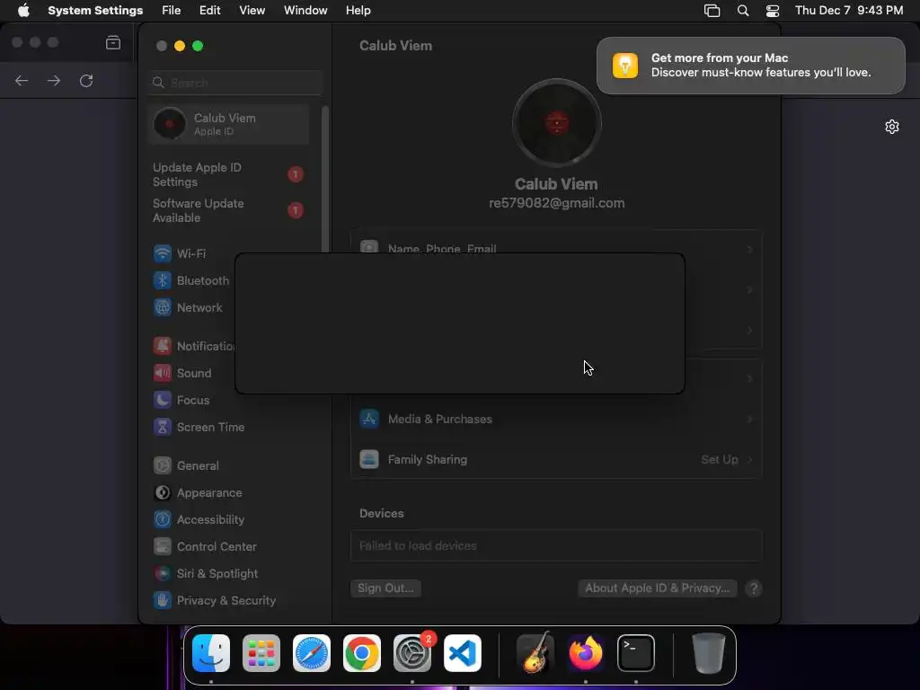Screen dimensions: 920x690
Task: Click the Notifications bell icon
Action: click(x=163, y=346)
